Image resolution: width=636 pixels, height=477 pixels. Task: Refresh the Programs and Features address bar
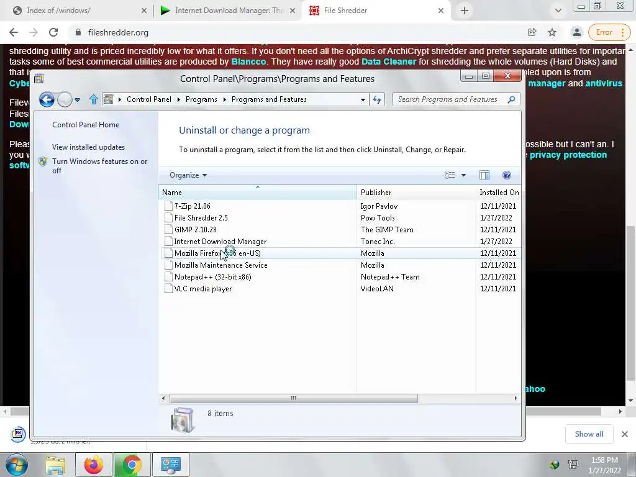click(377, 99)
